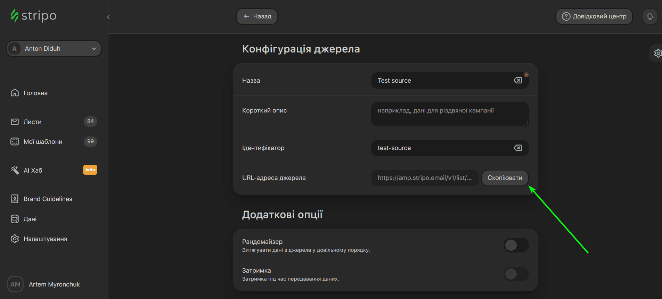Enable the Затримка toggle
The image size is (662, 299).
tap(516, 274)
